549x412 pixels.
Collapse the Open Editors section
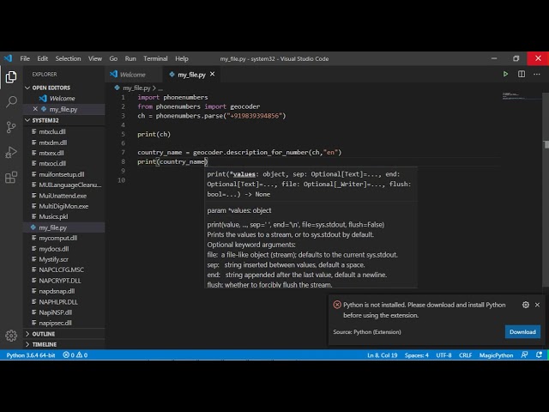[27, 88]
